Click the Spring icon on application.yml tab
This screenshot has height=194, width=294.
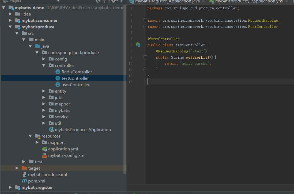point(212,2)
